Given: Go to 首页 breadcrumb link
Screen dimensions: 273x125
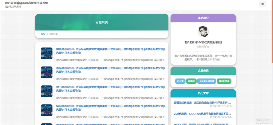Looking at the screenshot, I should click(x=43, y=34).
